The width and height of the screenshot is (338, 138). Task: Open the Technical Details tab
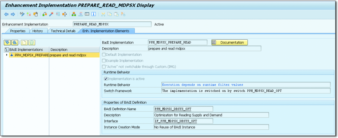tap(63, 31)
